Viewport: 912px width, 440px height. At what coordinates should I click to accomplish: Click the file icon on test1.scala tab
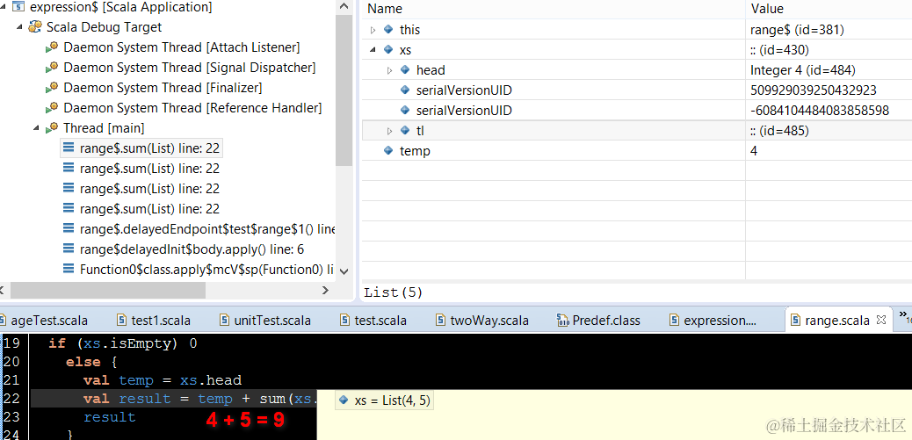[121, 320]
